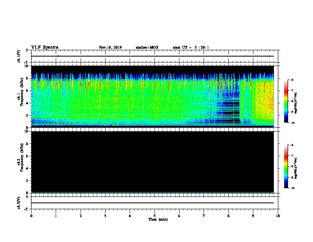
Task: Click the time axis tick label "9"
Action: [x=253, y=216]
